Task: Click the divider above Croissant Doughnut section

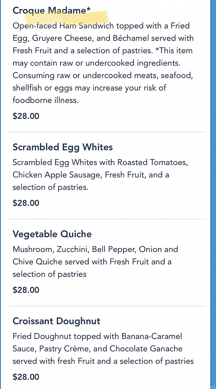Action: (x=105, y=306)
